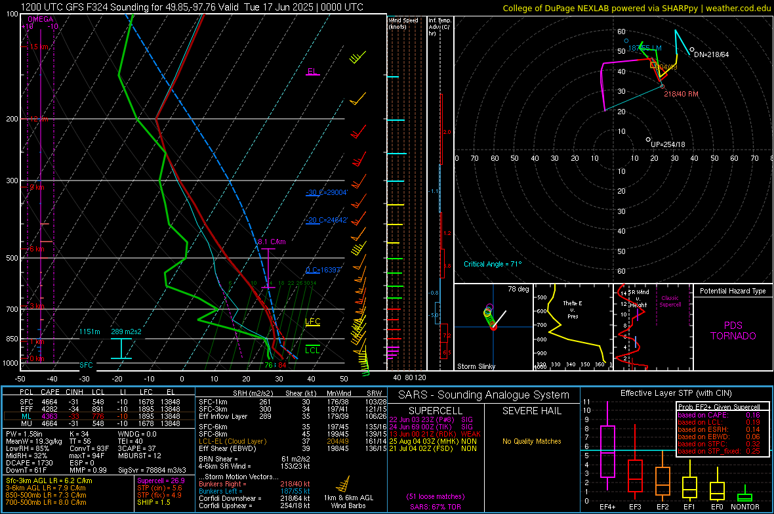Select the highlighted 'ML' parcel row
Image resolution: width=774 pixels, height=514 pixels.
tap(99, 416)
